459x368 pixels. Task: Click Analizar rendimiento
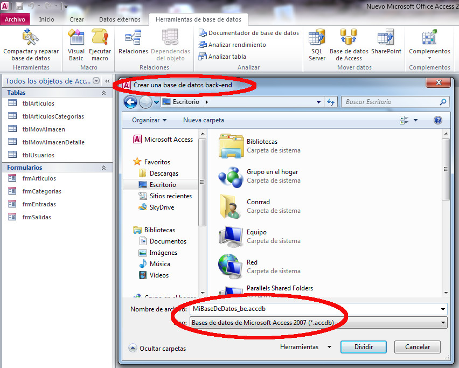(232, 45)
